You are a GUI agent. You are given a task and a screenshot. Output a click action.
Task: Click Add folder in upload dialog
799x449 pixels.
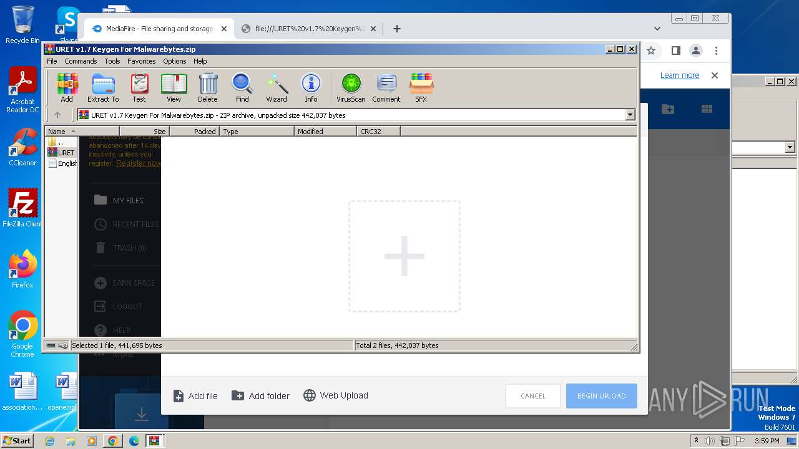(x=260, y=396)
